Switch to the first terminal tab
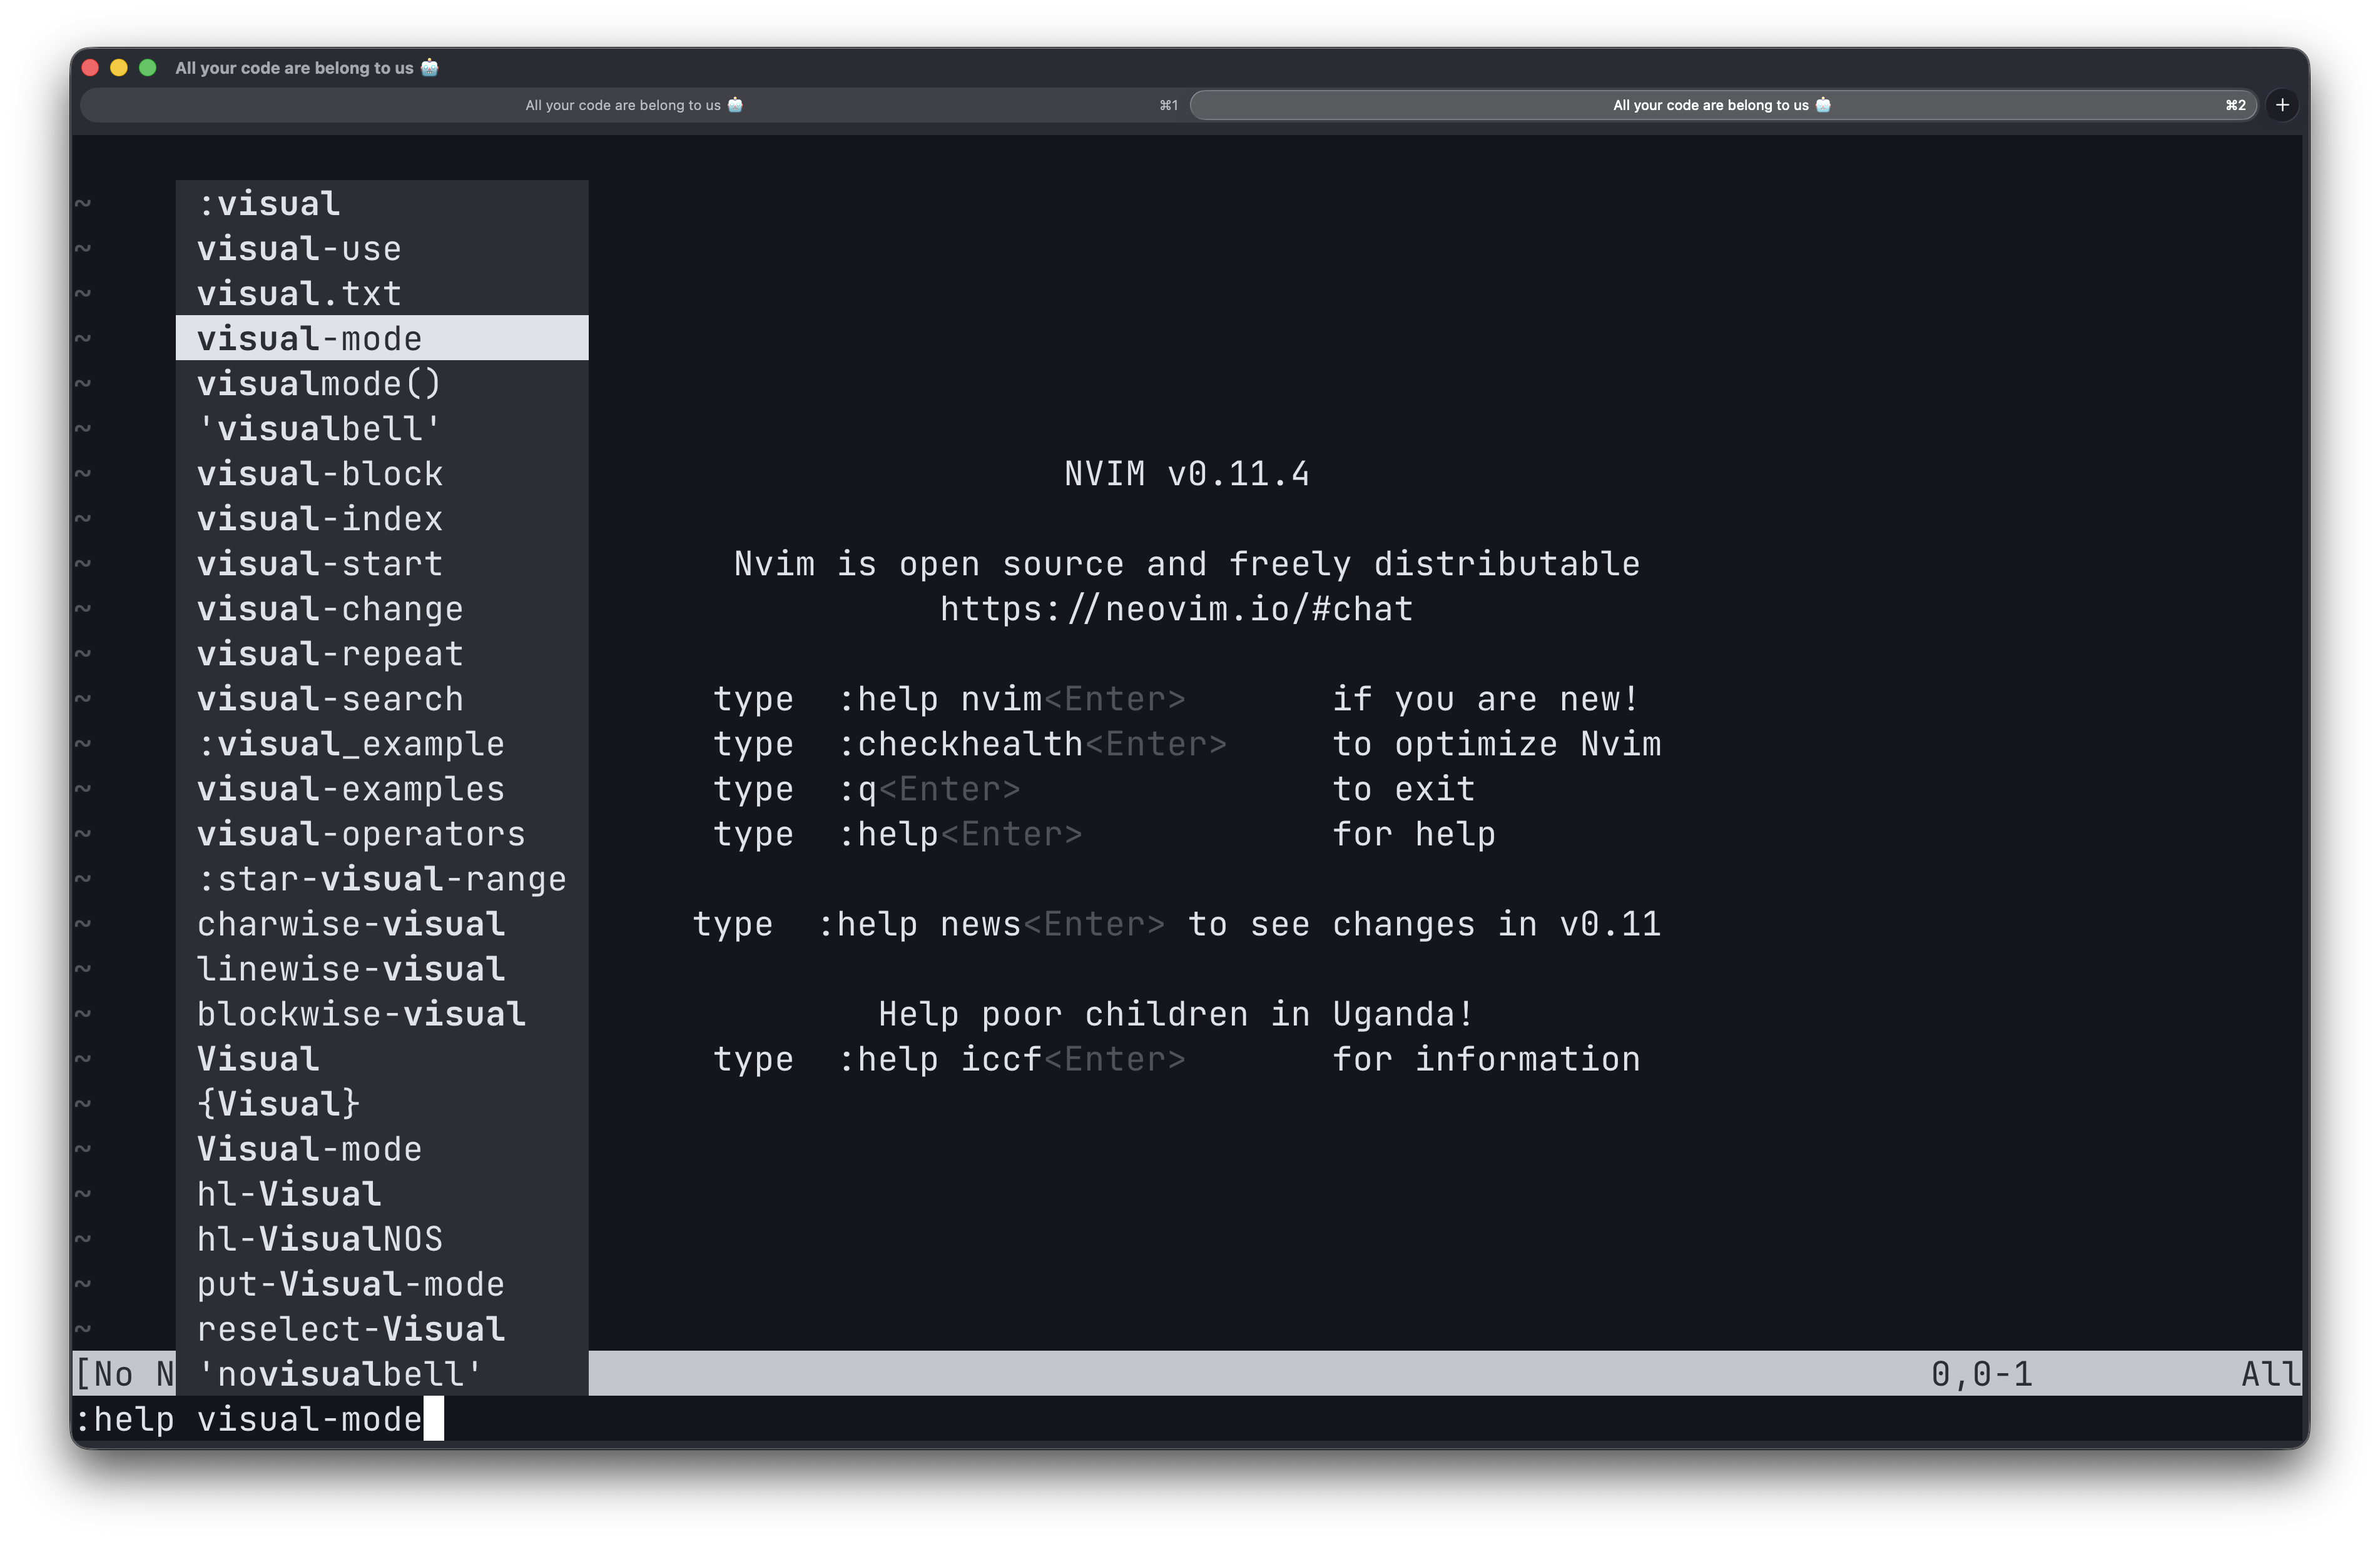 (x=634, y=105)
